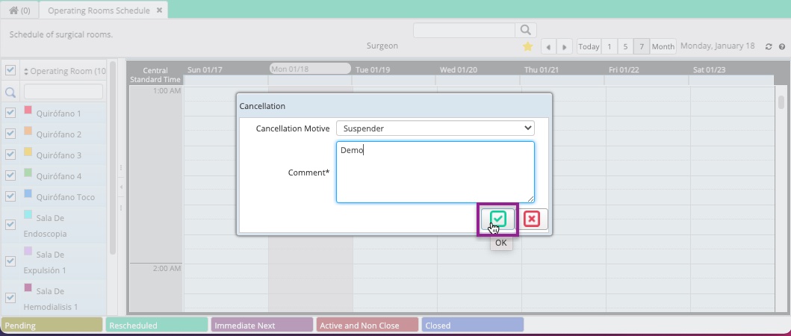Switch to Month view
Image resolution: width=791 pixels, height=336 pixels.
click(x=663, y=46)
